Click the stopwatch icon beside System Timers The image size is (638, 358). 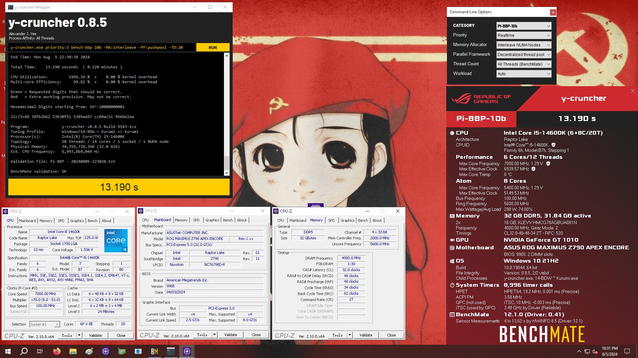[x=452, y=285]
